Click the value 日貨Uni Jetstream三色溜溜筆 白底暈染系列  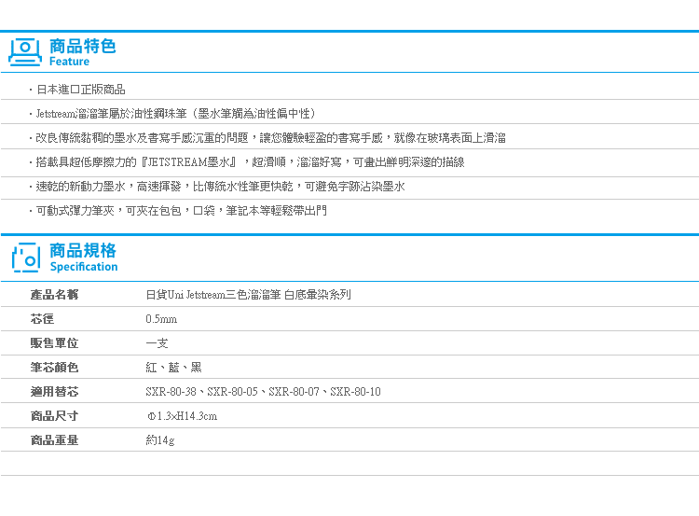248,295
